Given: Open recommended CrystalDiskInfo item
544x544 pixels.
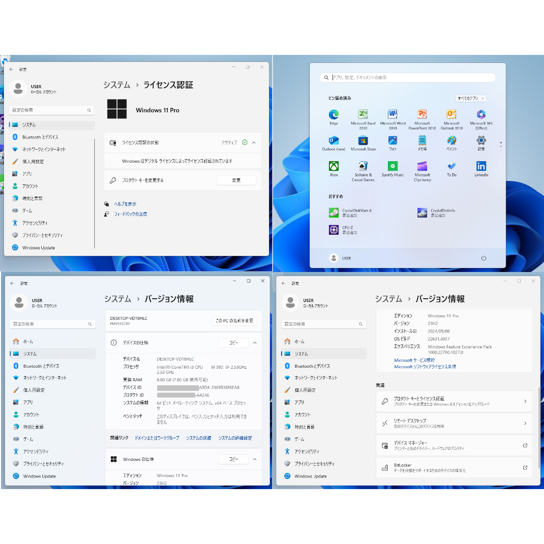Looking at the screenshot, I should pos(436,213).
